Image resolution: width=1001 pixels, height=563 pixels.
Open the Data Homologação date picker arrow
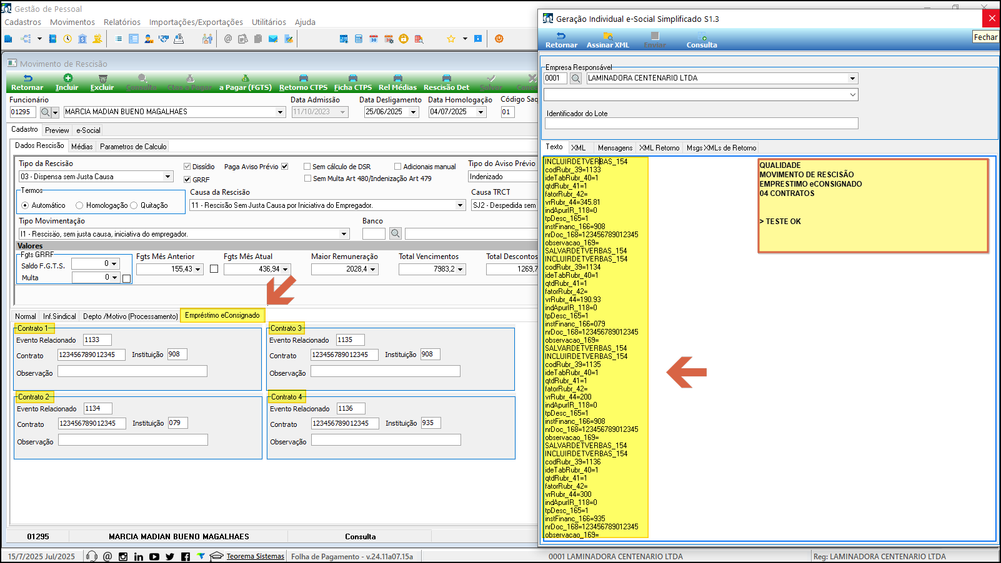pos(481,112)
